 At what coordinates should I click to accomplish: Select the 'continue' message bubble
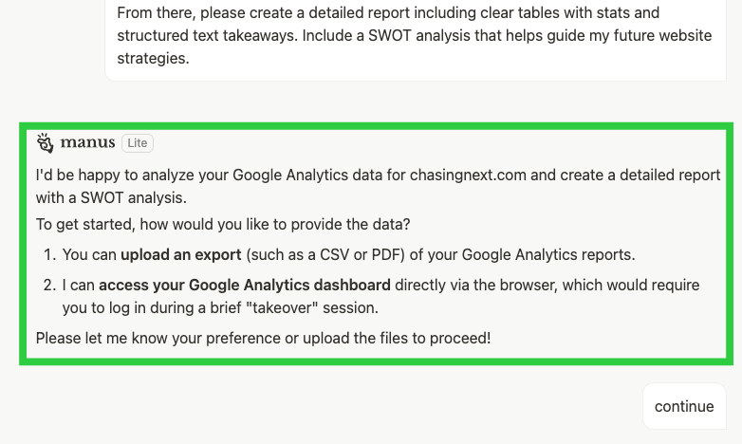683,406
